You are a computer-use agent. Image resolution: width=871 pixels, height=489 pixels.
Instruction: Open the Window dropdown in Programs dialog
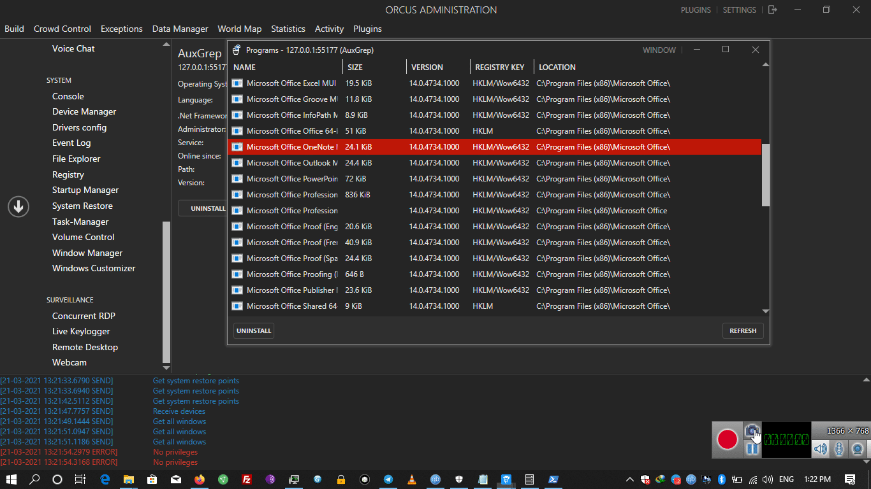click(659, 50)
